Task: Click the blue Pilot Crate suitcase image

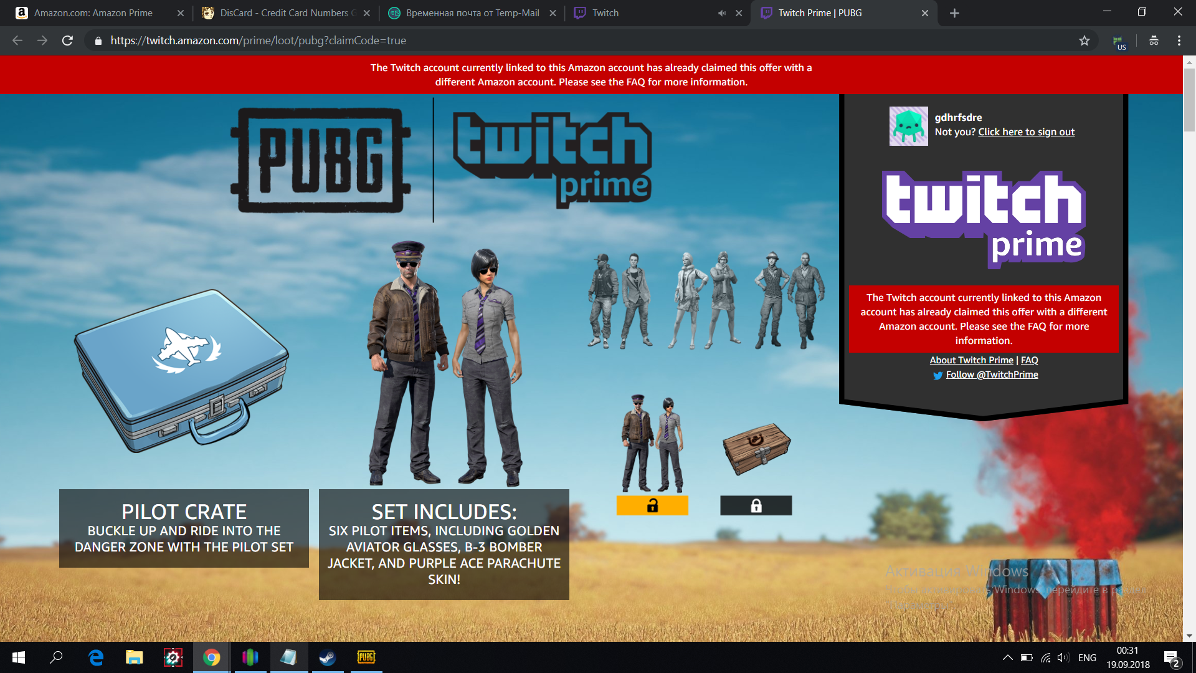Action: [x=181, y=371]
